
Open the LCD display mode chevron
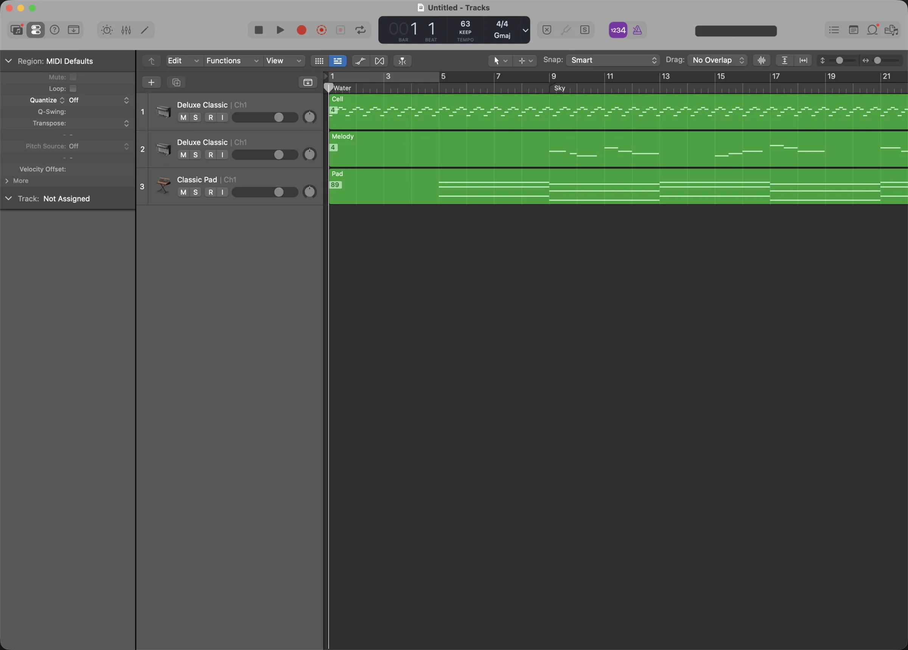point(525,30)
